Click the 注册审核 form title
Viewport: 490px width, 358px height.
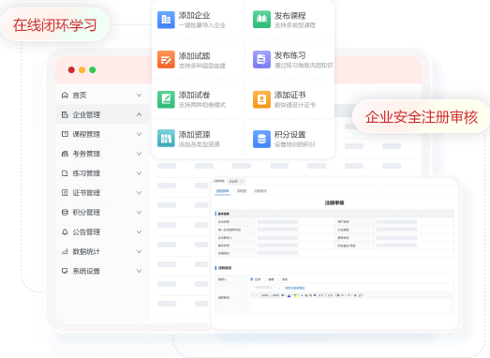(334, 203)
